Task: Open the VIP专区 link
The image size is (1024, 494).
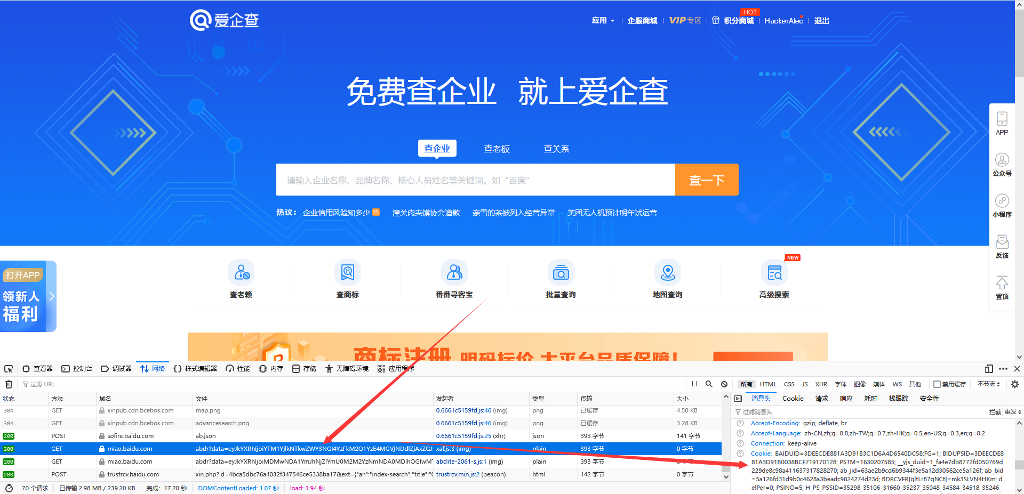Action: click(x=685, y=20)
